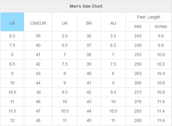Click the 253 MM foot length cell

pos(138,55)
